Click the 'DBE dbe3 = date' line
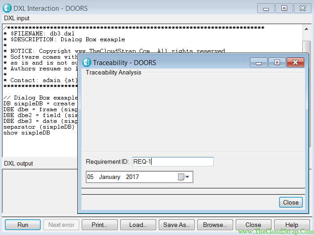 coord(40,121)
